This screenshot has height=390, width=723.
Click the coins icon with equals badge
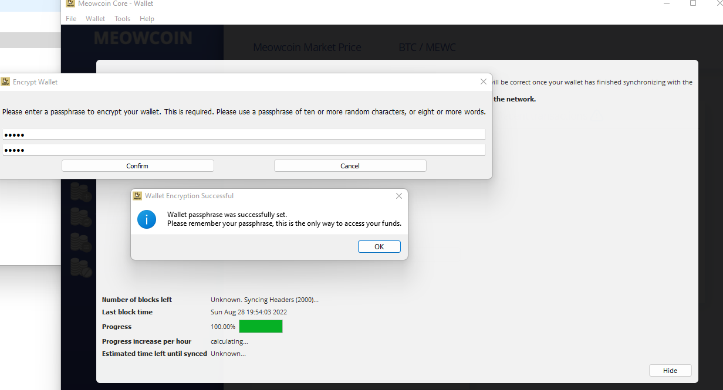tap(81, 242)
